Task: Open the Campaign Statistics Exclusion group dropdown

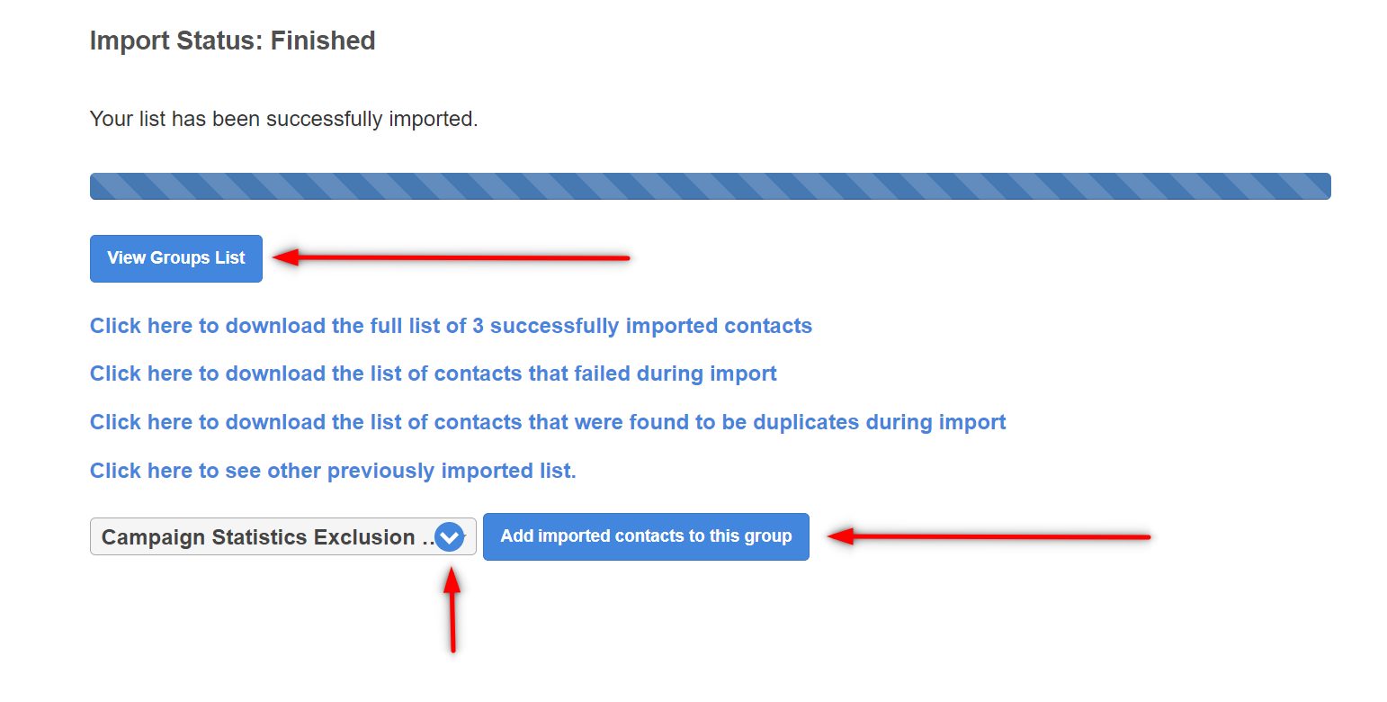Action: [270, 537]
